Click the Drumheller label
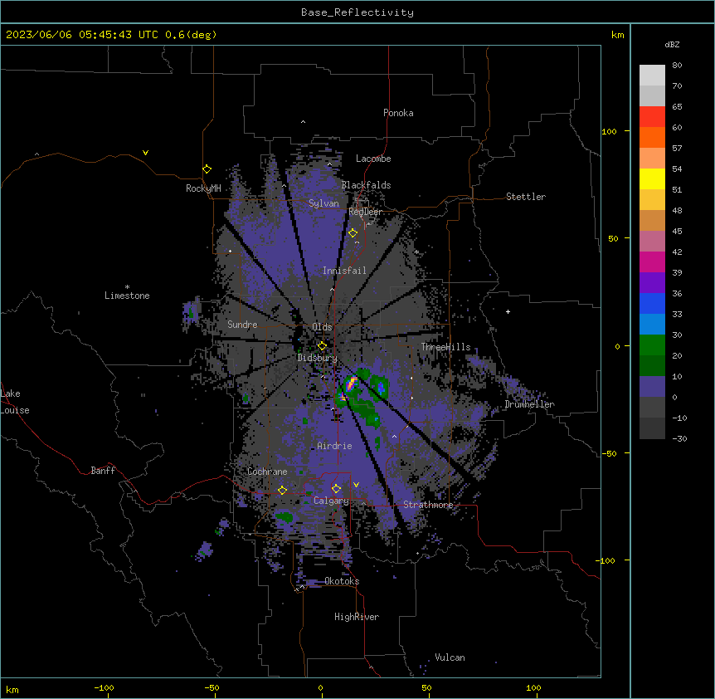Image resolution: width=715 pixels, height=699 pixels. (530, 404)
